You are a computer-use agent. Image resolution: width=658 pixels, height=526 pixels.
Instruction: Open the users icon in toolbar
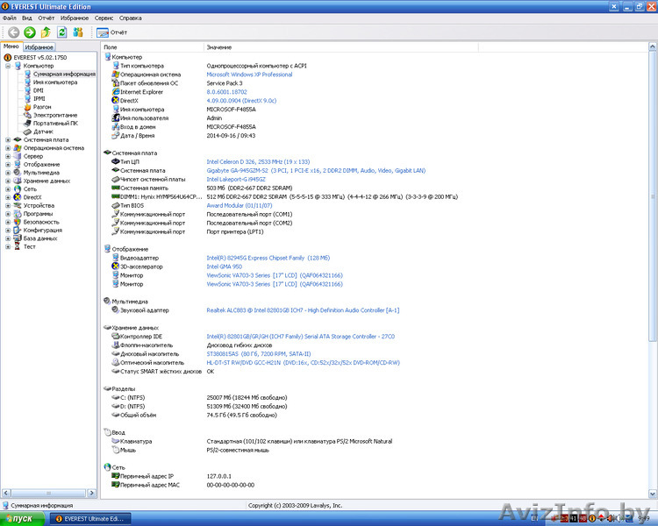tap(78, 32)
